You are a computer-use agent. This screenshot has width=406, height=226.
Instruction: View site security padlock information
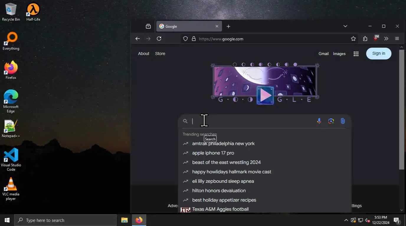(194, 39)
